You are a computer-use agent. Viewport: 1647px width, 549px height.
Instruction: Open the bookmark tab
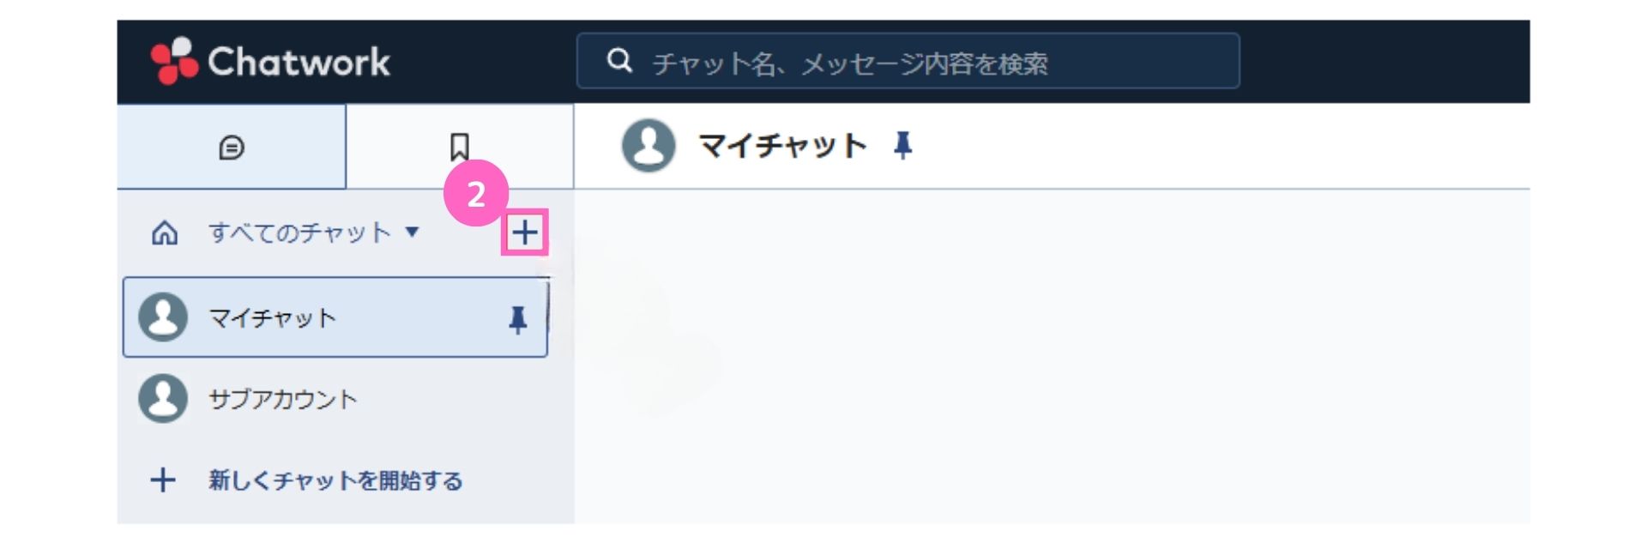click(x=460, y=147)
